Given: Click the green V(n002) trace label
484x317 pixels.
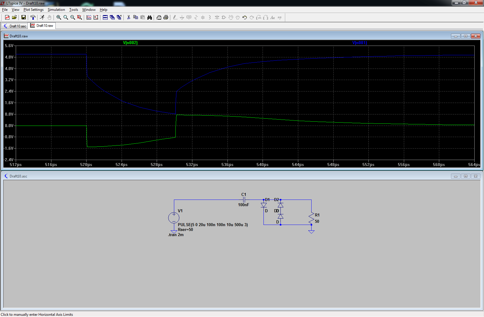Looking at the screenshot, I should pyautogui.click(x=130, y=43).
